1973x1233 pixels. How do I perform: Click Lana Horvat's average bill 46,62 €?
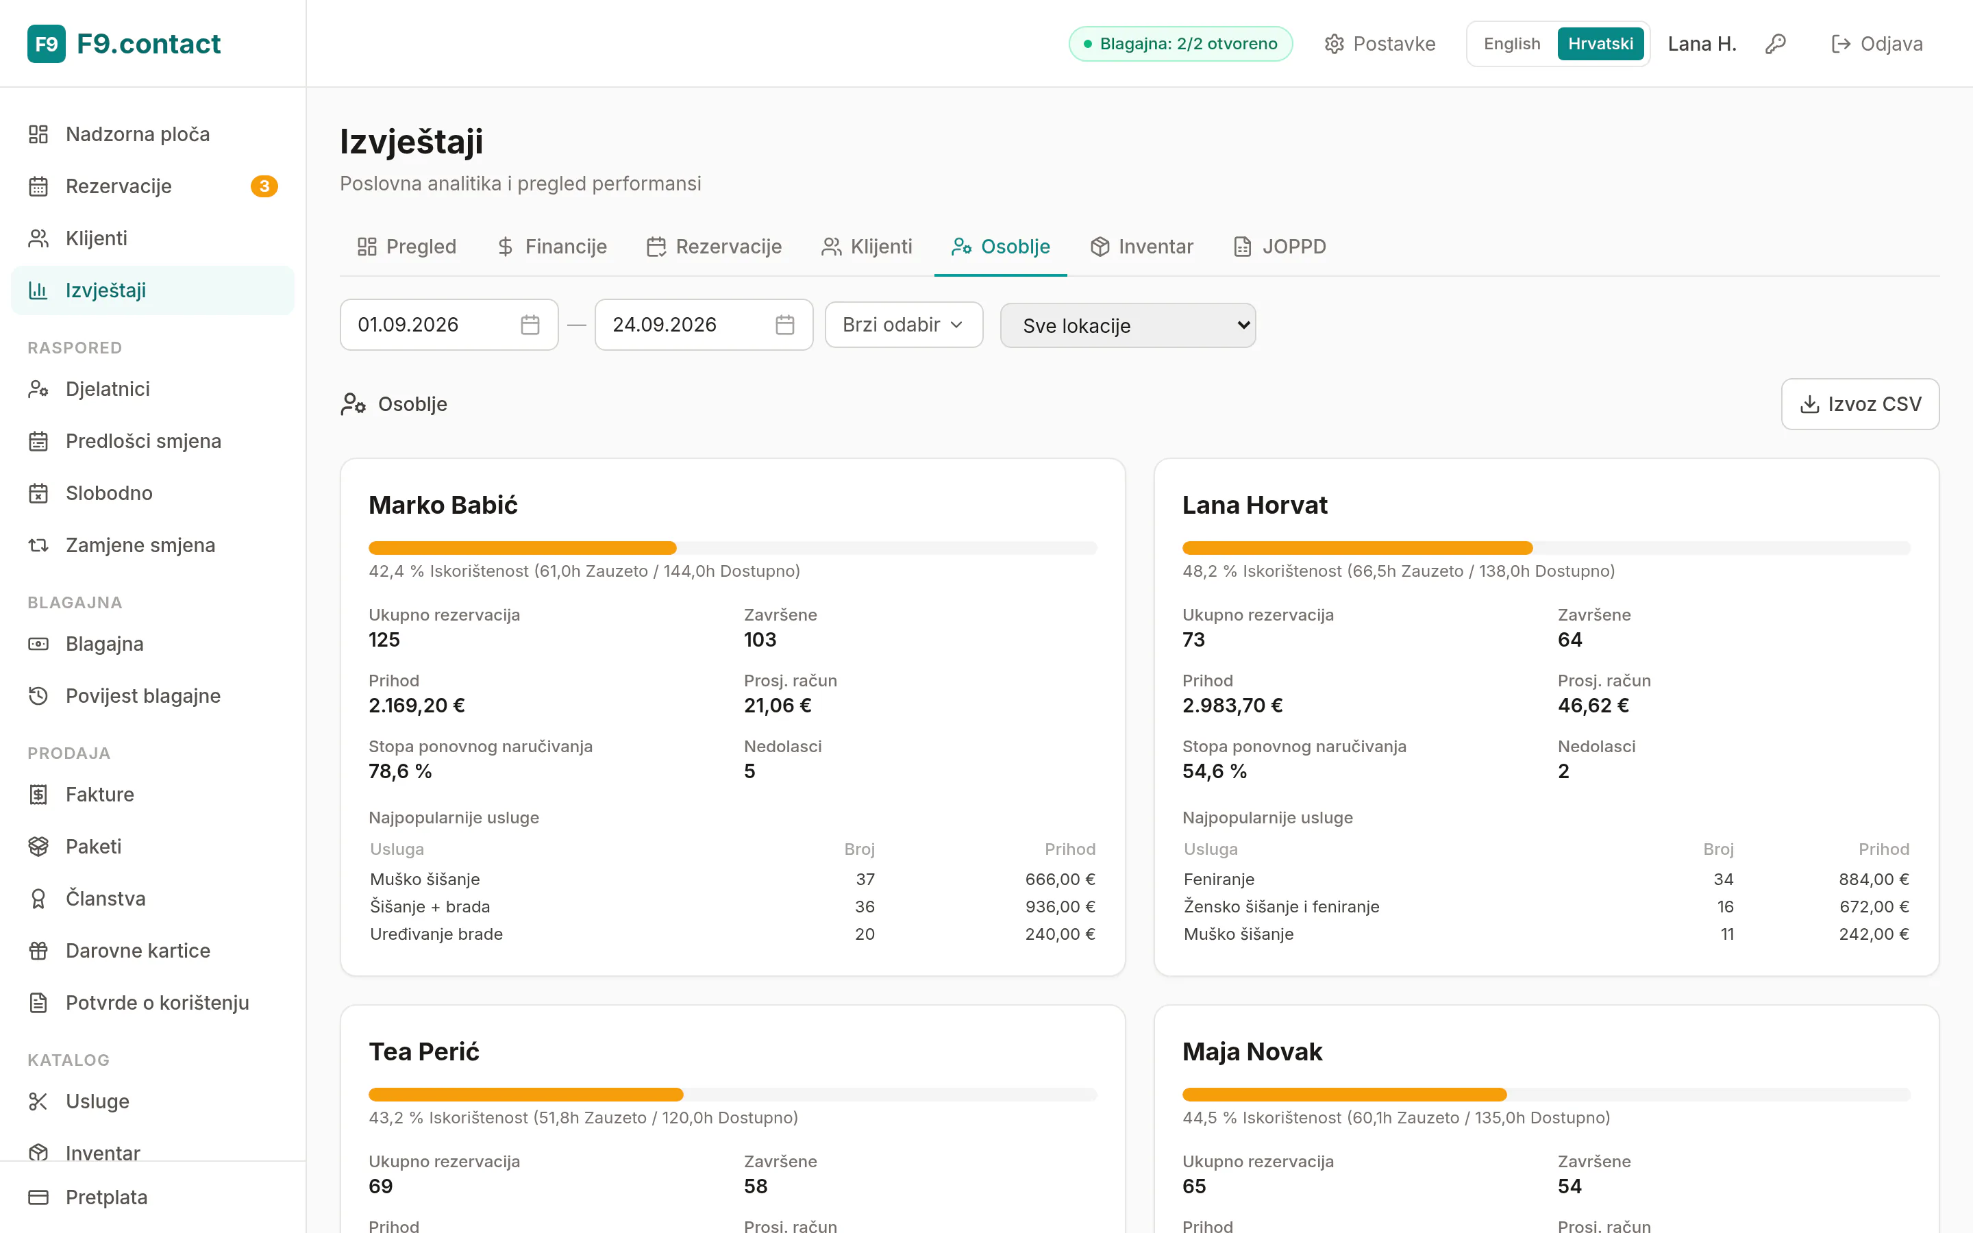(x=1593, y=706)
